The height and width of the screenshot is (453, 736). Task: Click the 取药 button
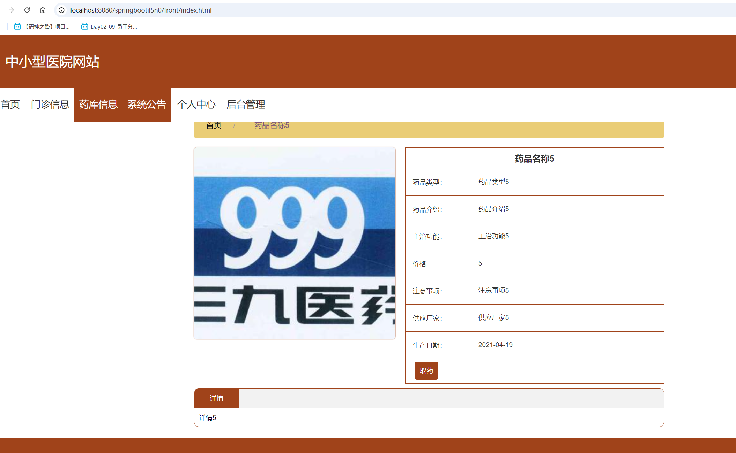(426, 371)
